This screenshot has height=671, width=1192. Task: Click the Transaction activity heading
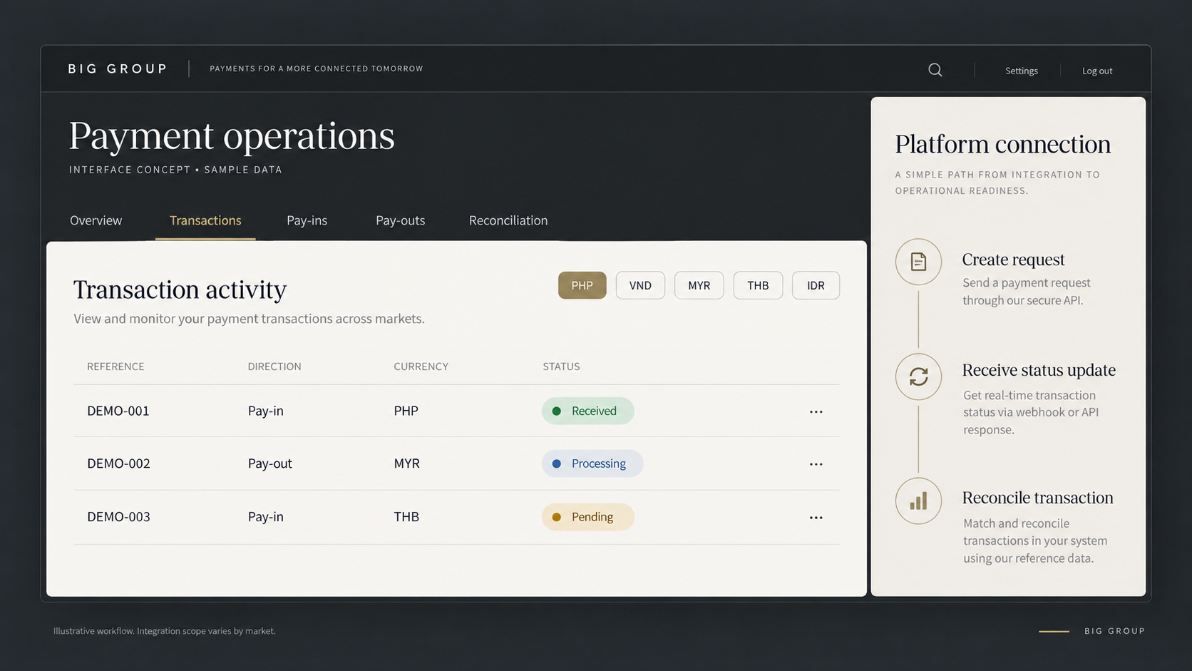pyautogui.click(x=180, y=290)
